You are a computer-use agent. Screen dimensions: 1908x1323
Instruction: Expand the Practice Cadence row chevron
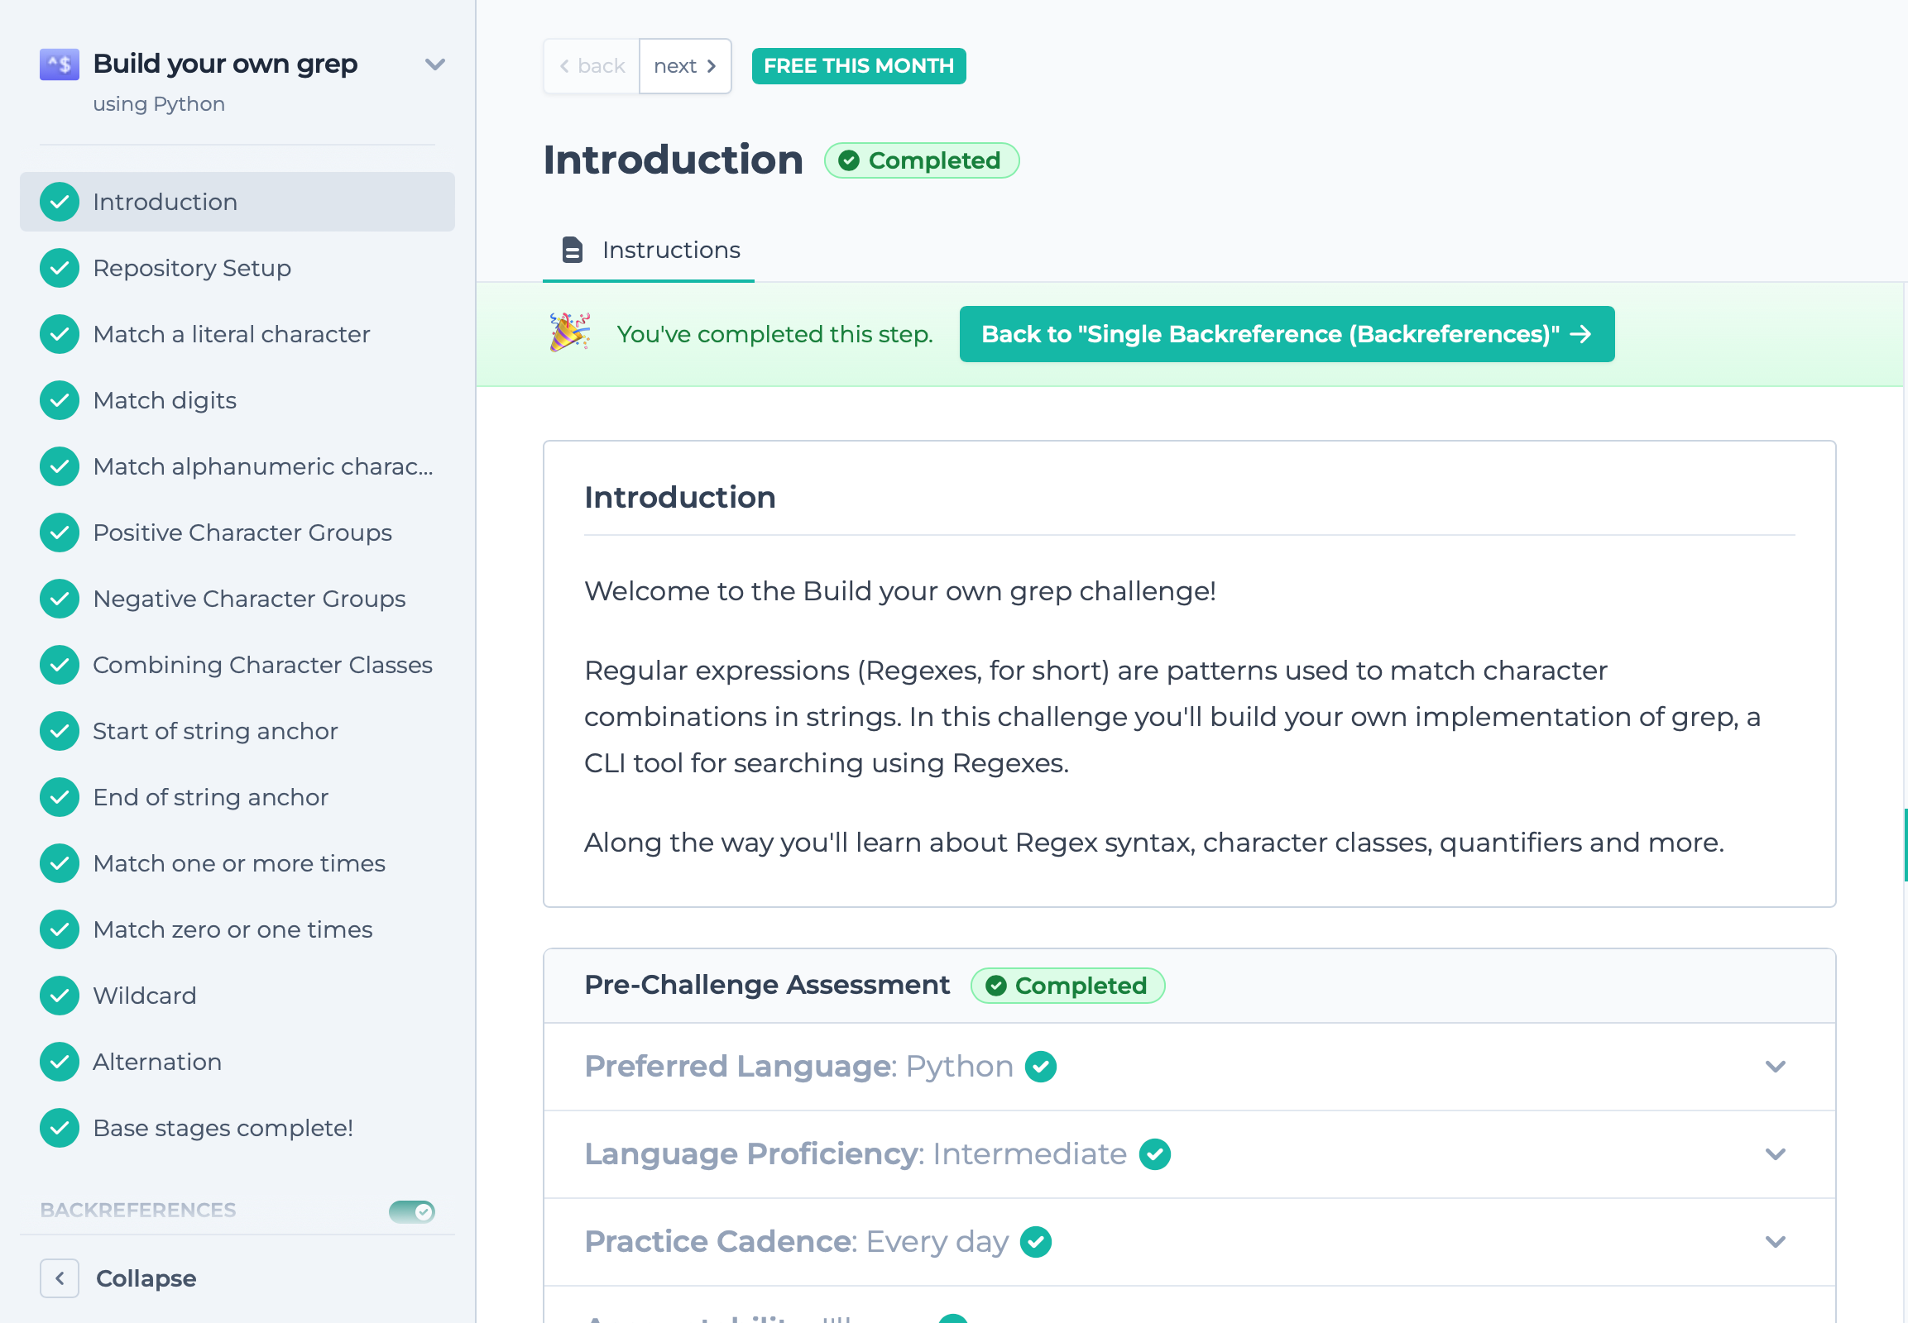point(1775,1242)
